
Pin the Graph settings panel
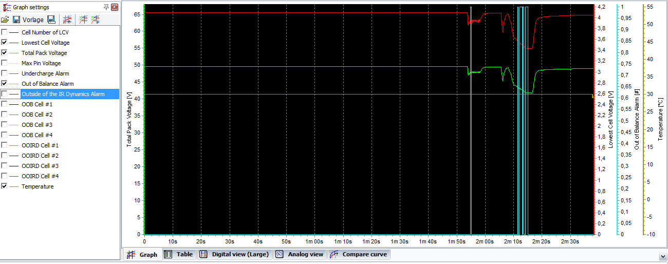point(106,7)
